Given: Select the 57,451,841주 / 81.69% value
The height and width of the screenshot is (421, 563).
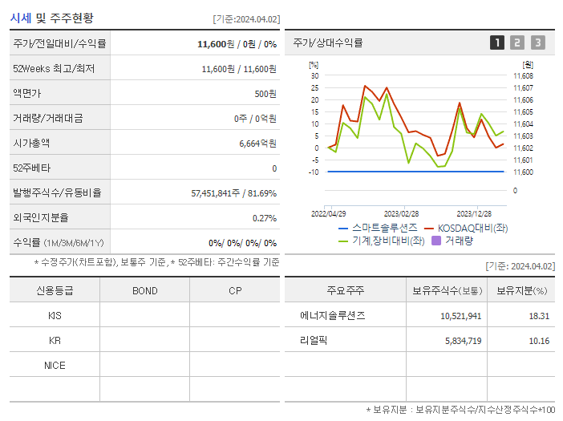Looking at the screenshot, I should tap(233, 193).
